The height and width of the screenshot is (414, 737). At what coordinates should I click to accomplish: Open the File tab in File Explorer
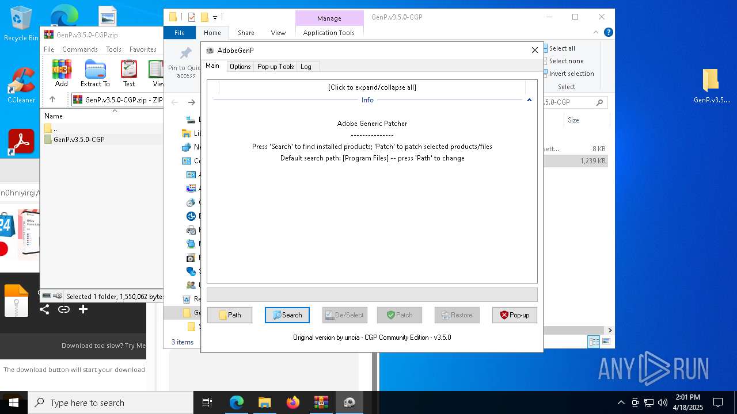180,33
